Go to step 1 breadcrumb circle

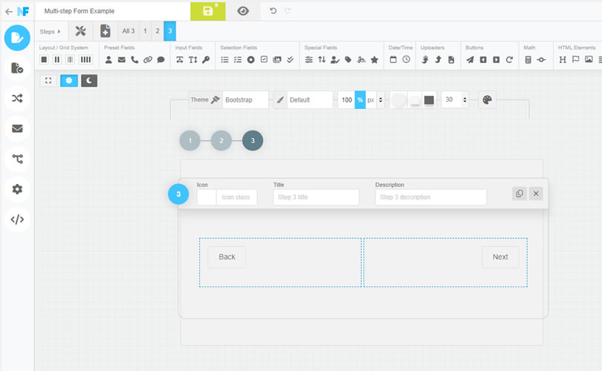pos(190,140)
